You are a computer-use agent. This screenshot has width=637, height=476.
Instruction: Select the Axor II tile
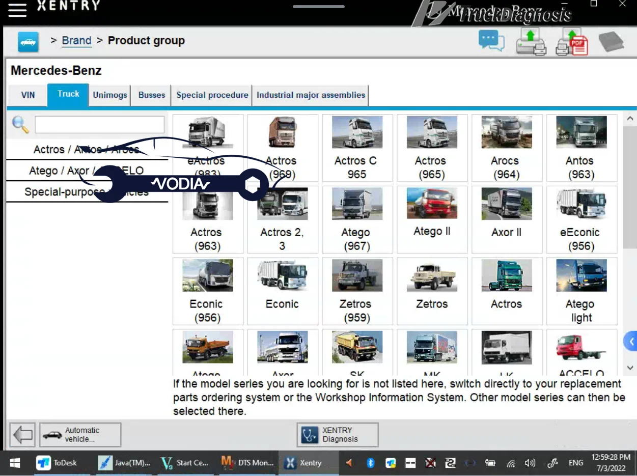(x=507, y=219)
